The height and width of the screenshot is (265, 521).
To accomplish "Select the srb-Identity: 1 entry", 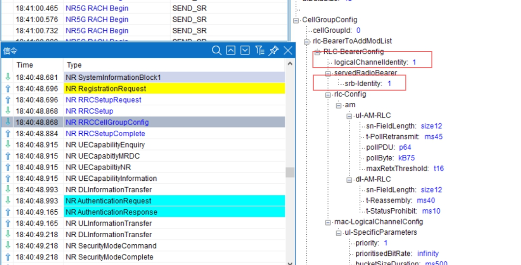I will (x=368, y=84).
